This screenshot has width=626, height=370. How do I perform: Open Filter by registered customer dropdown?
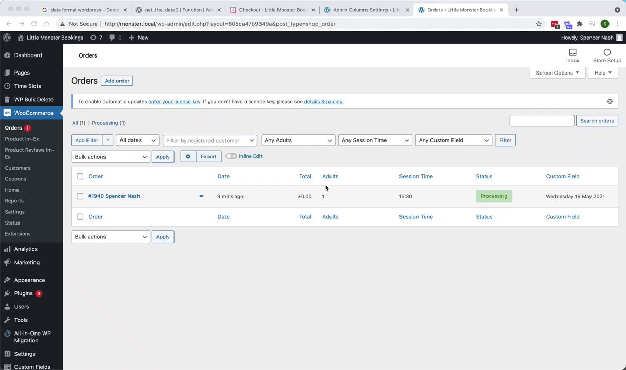(210, 140)
